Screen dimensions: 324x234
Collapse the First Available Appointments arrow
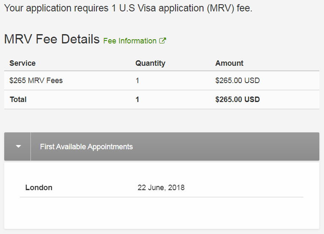click(18, 146)
